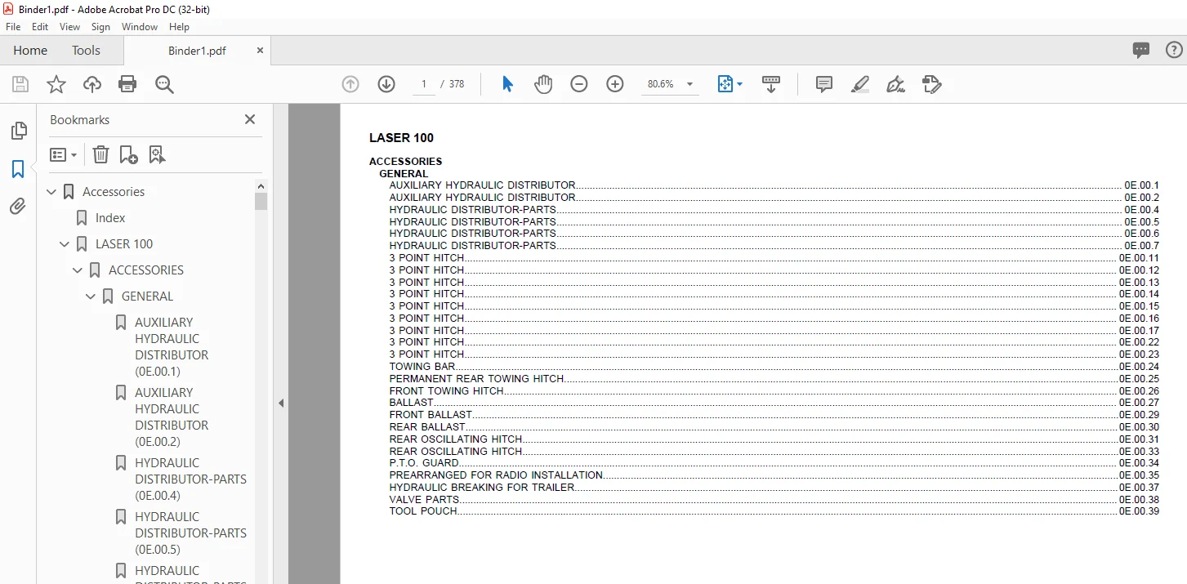Select the Binder1.pdf document tab
Viewport: 1187px width, 584px height.
tap(197, 51)
